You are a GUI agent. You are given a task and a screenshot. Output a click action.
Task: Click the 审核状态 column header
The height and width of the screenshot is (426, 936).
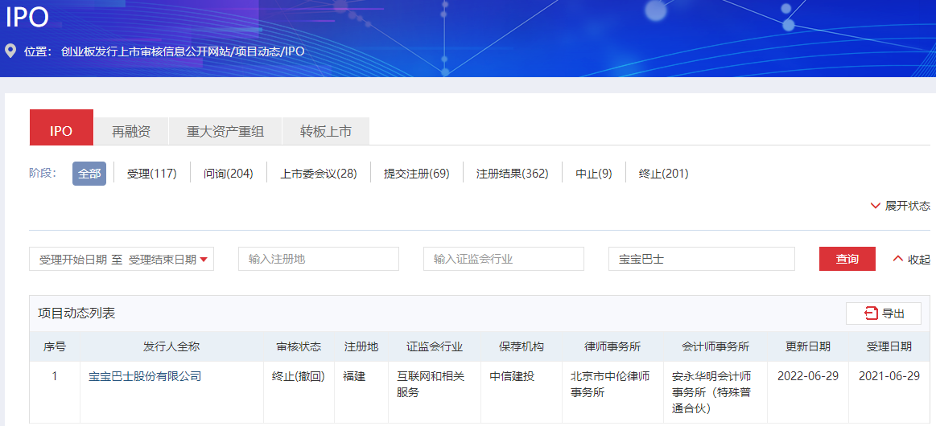(299, 346)
